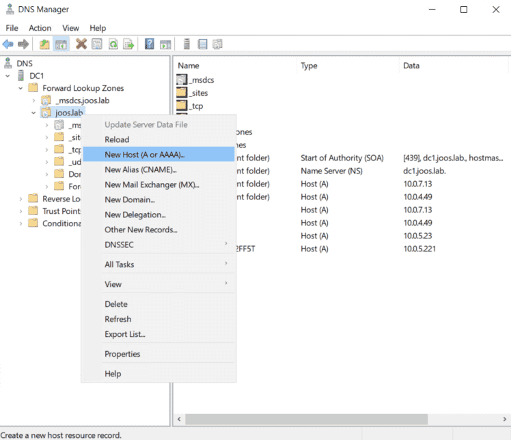
Task: Click the joos.lab zone icon in tree
Action: [46, 113]
